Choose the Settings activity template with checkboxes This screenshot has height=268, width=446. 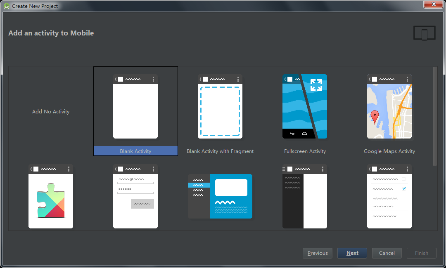(x=389, y=197)
